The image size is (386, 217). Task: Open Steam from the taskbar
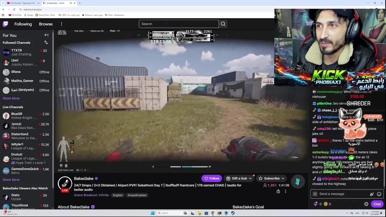click(233, 213)
